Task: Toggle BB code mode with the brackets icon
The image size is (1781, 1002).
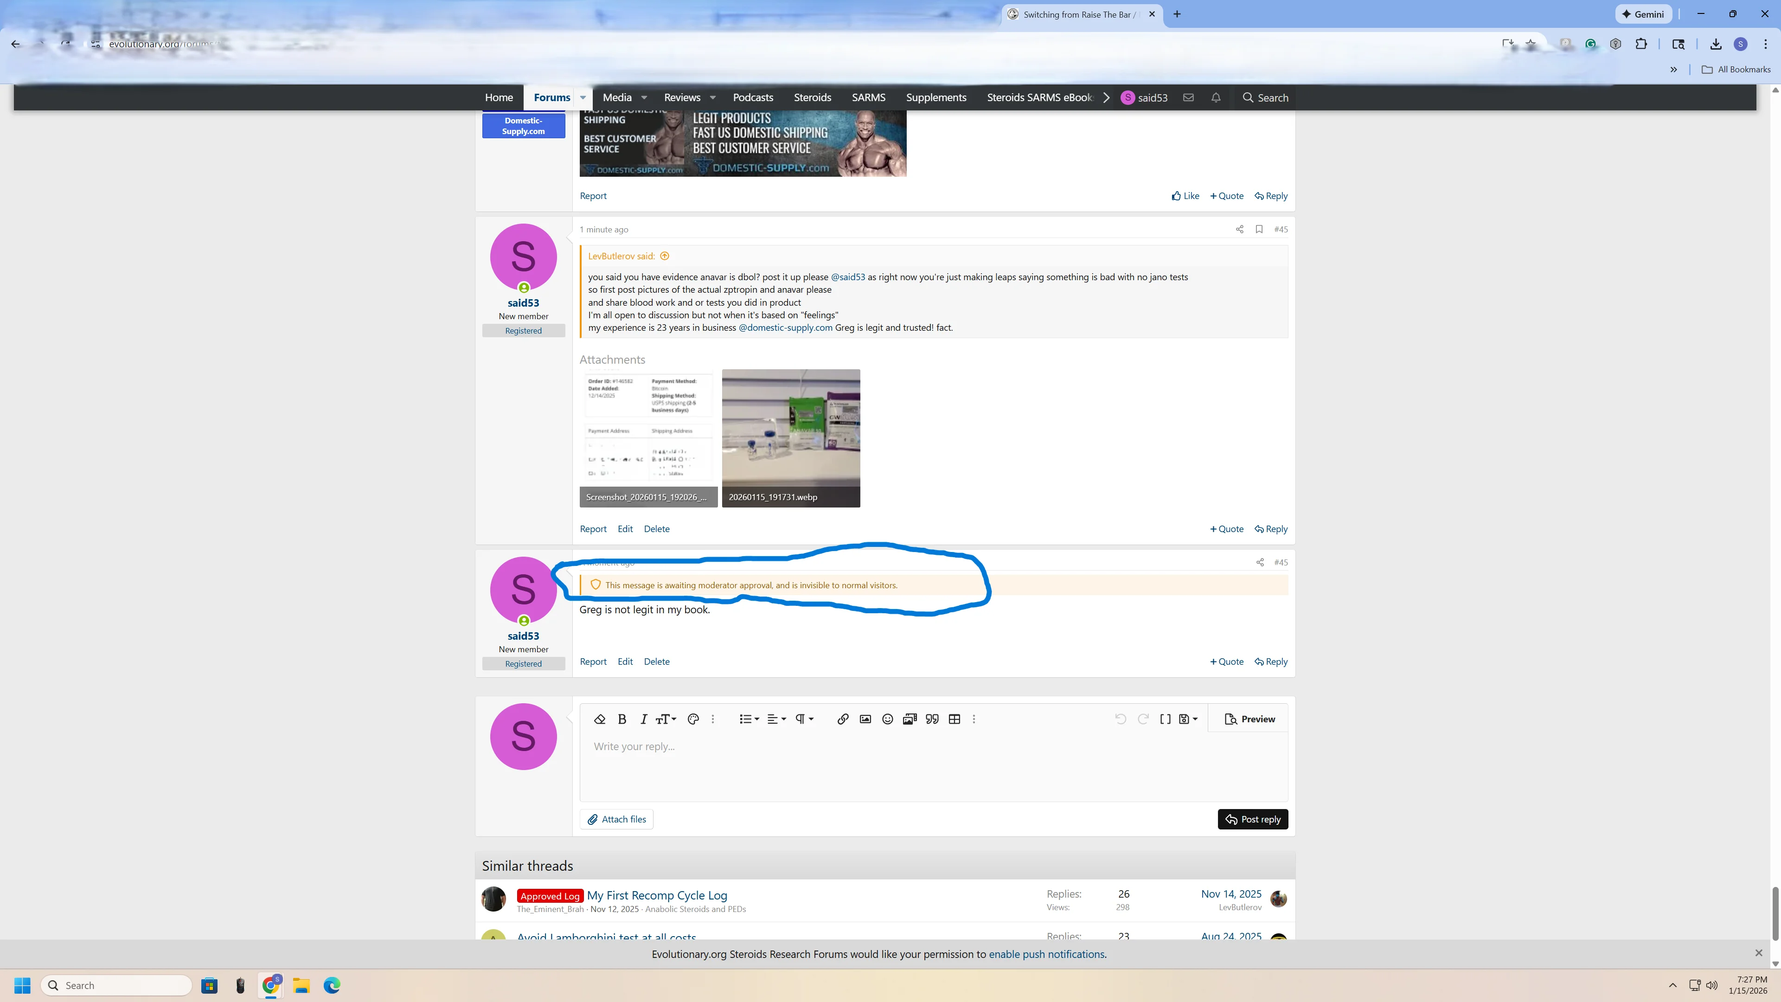Action: pyautogui.click(x=1166, y=719)
